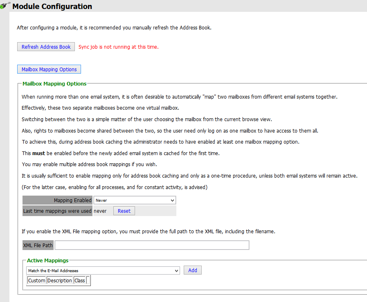This screenshot has width=367, height=302.
Task: Click the line starting 'To achieve this, during address book caching'
Action: click(x=160, y=142)
